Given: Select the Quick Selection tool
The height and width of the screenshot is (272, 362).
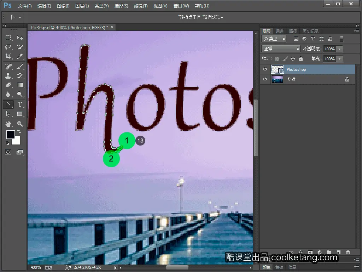Looking at the screenshot, I should click(20, 47).
